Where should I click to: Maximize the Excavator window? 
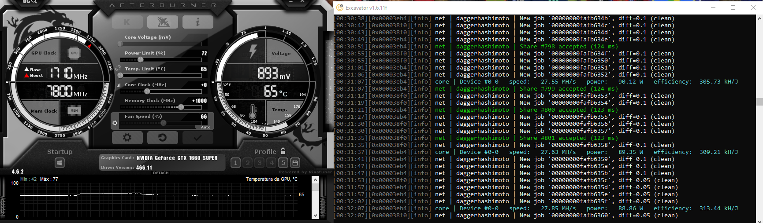pyautogui.click(x=733, y=7)
